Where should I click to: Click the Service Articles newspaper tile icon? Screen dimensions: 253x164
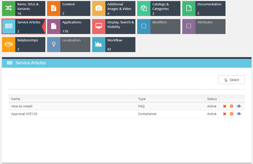[9, 26]
